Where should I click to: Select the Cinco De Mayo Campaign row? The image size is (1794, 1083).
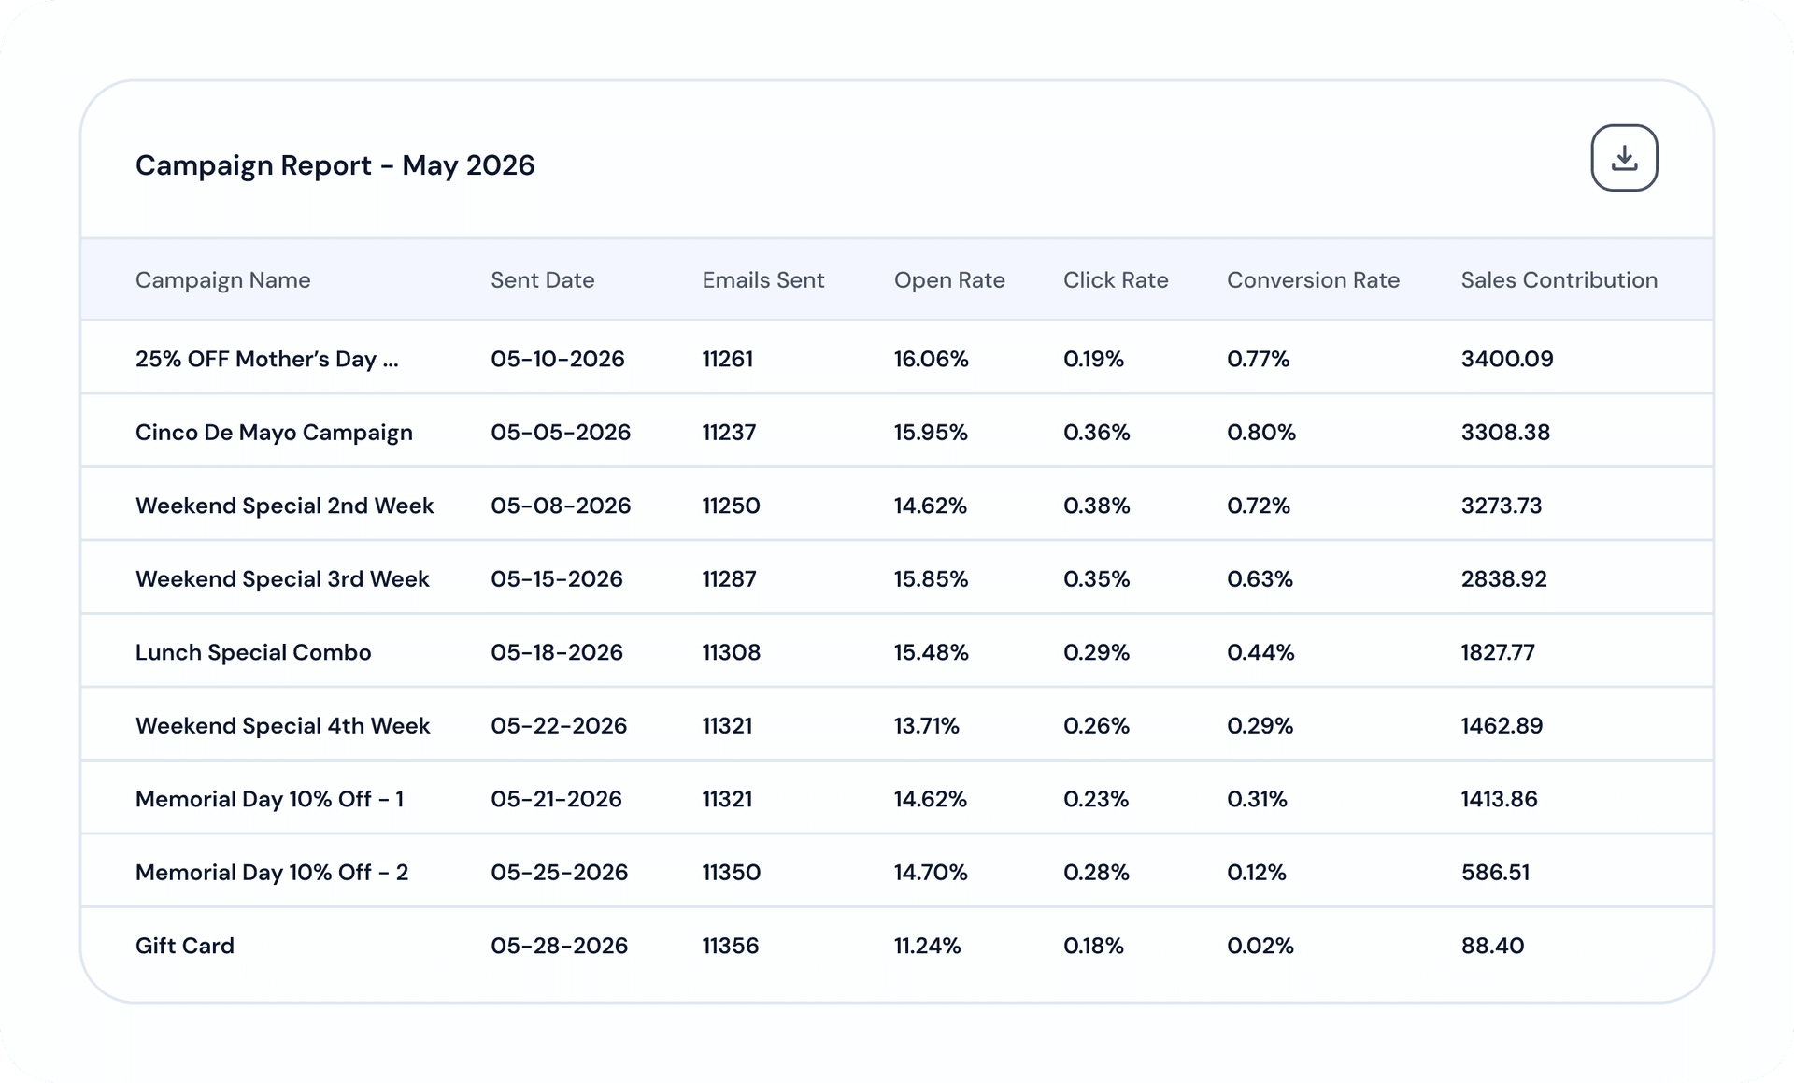tap(897, 432)
